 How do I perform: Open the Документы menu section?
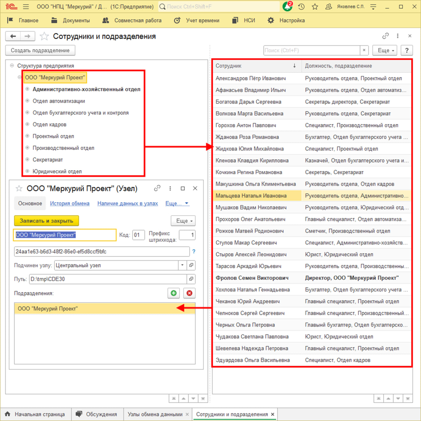click(x=70, y=20)
